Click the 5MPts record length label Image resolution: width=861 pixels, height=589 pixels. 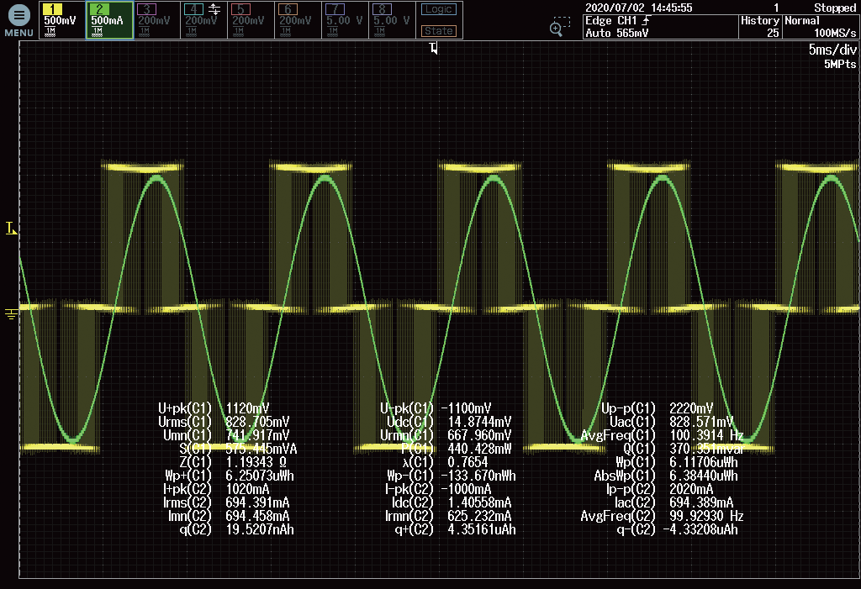[x=840, y=64]
